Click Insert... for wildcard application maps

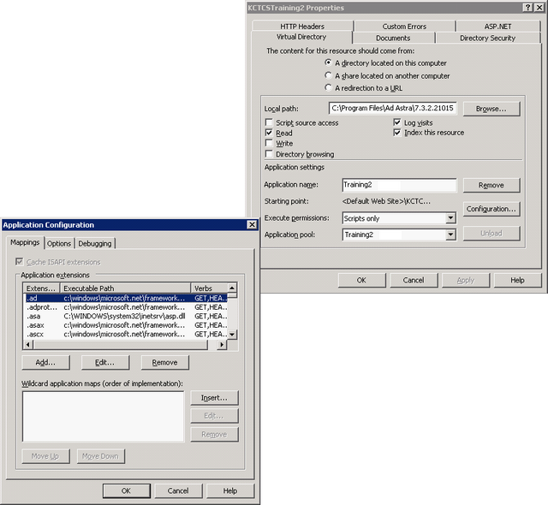[214, 398]
